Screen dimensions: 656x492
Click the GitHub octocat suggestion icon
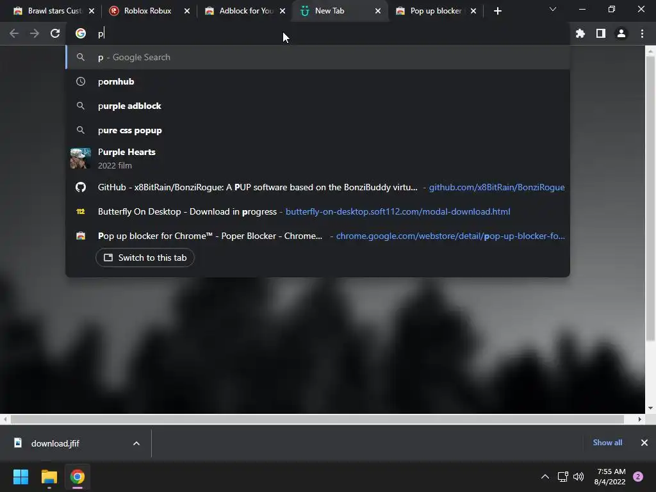tap(81, 187)
